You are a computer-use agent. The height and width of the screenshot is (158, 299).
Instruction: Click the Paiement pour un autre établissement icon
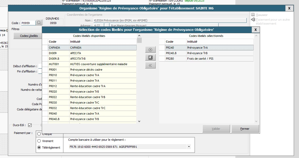[253, 19]
